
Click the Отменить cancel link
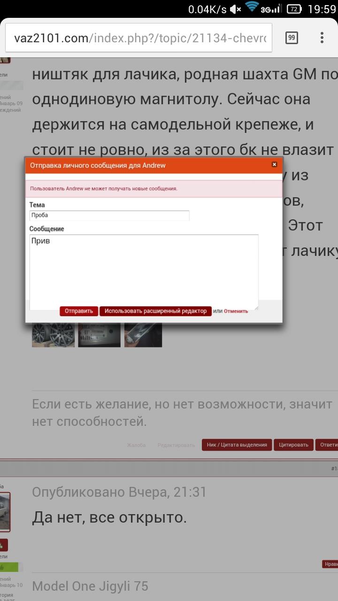pyautogui.click(x=236, y=311)
